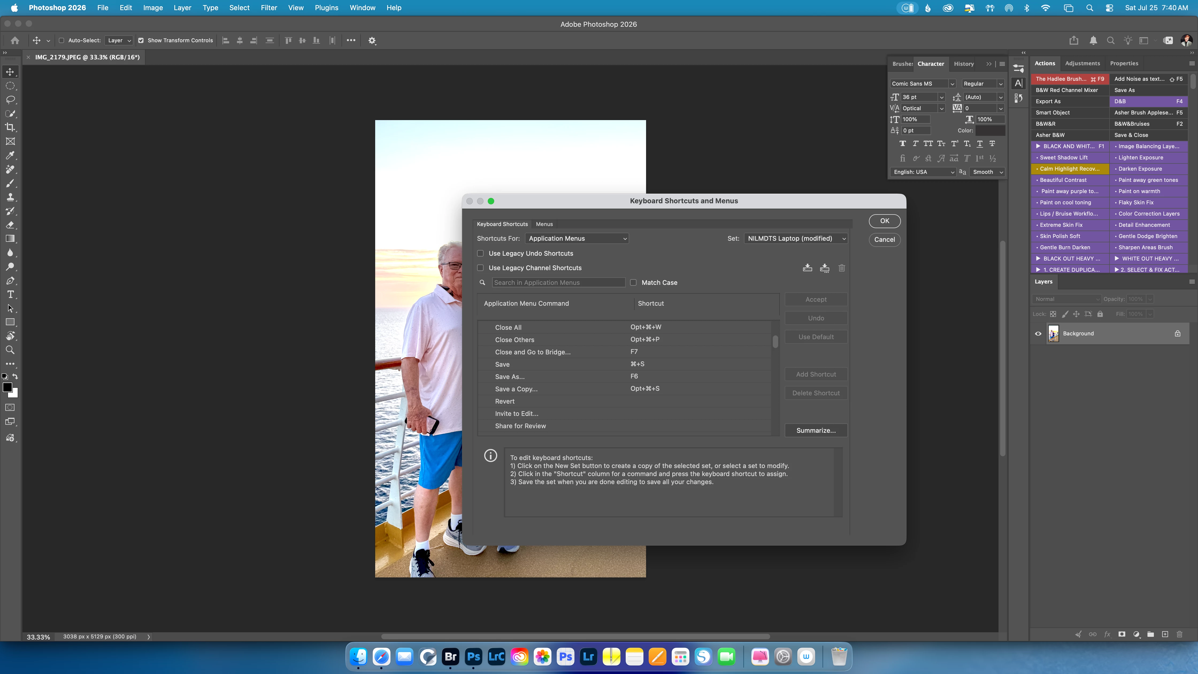Select the Horizontal Type tool
The height and width of the screenshot is (674, 1198).
pos(10,294)
